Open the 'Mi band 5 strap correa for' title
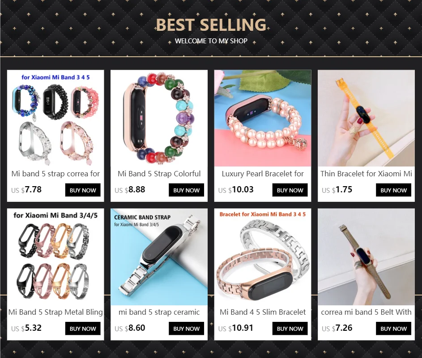 point(55,174)
